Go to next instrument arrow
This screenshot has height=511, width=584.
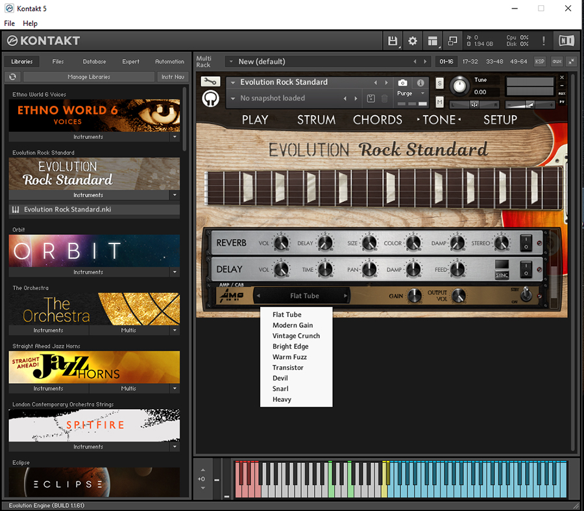387,82
